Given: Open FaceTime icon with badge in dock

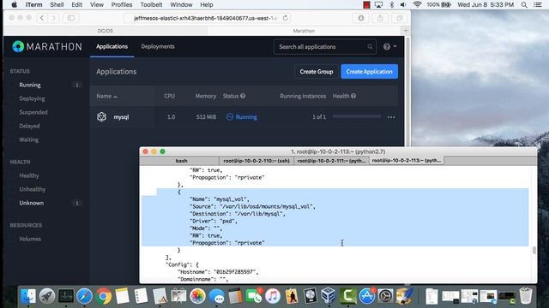Looking at the screenshot, I should click(254, 296).
